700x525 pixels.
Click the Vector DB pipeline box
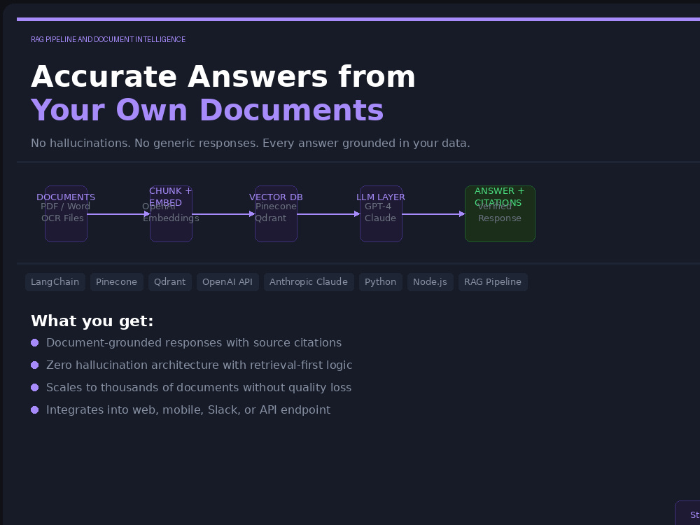(276, 213)
